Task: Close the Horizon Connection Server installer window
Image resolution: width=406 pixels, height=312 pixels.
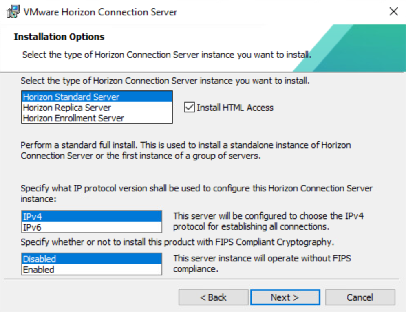Action: coord(393,12)
